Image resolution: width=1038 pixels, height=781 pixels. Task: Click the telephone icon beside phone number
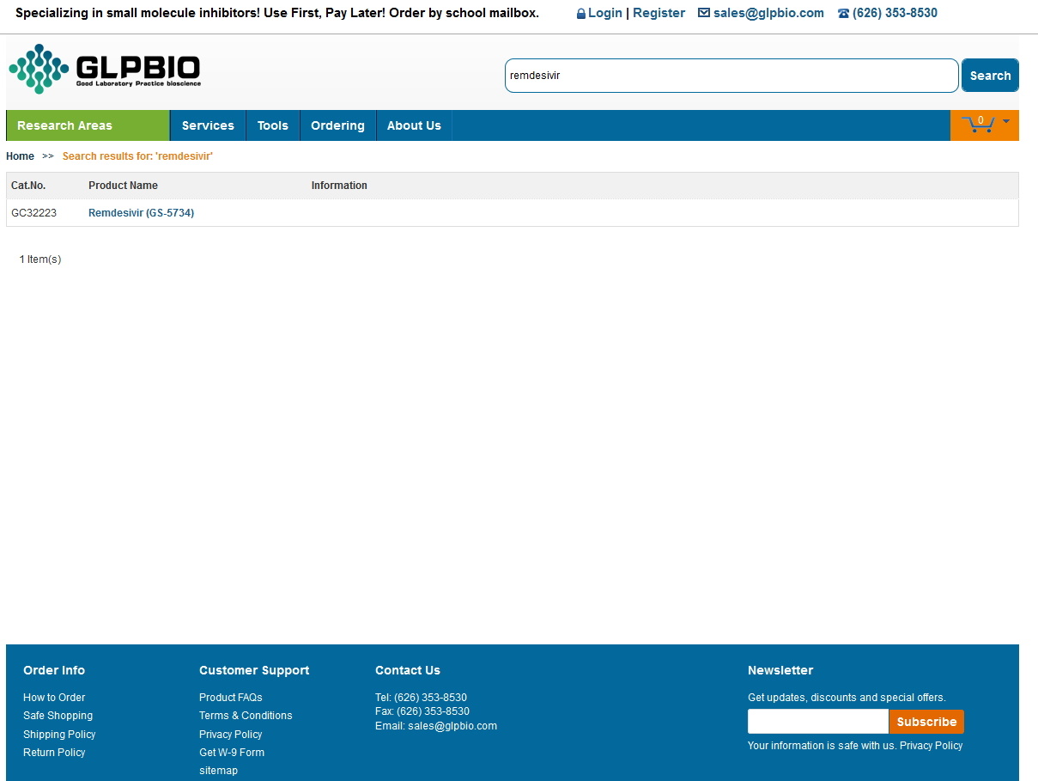click(x=843, y=14)
